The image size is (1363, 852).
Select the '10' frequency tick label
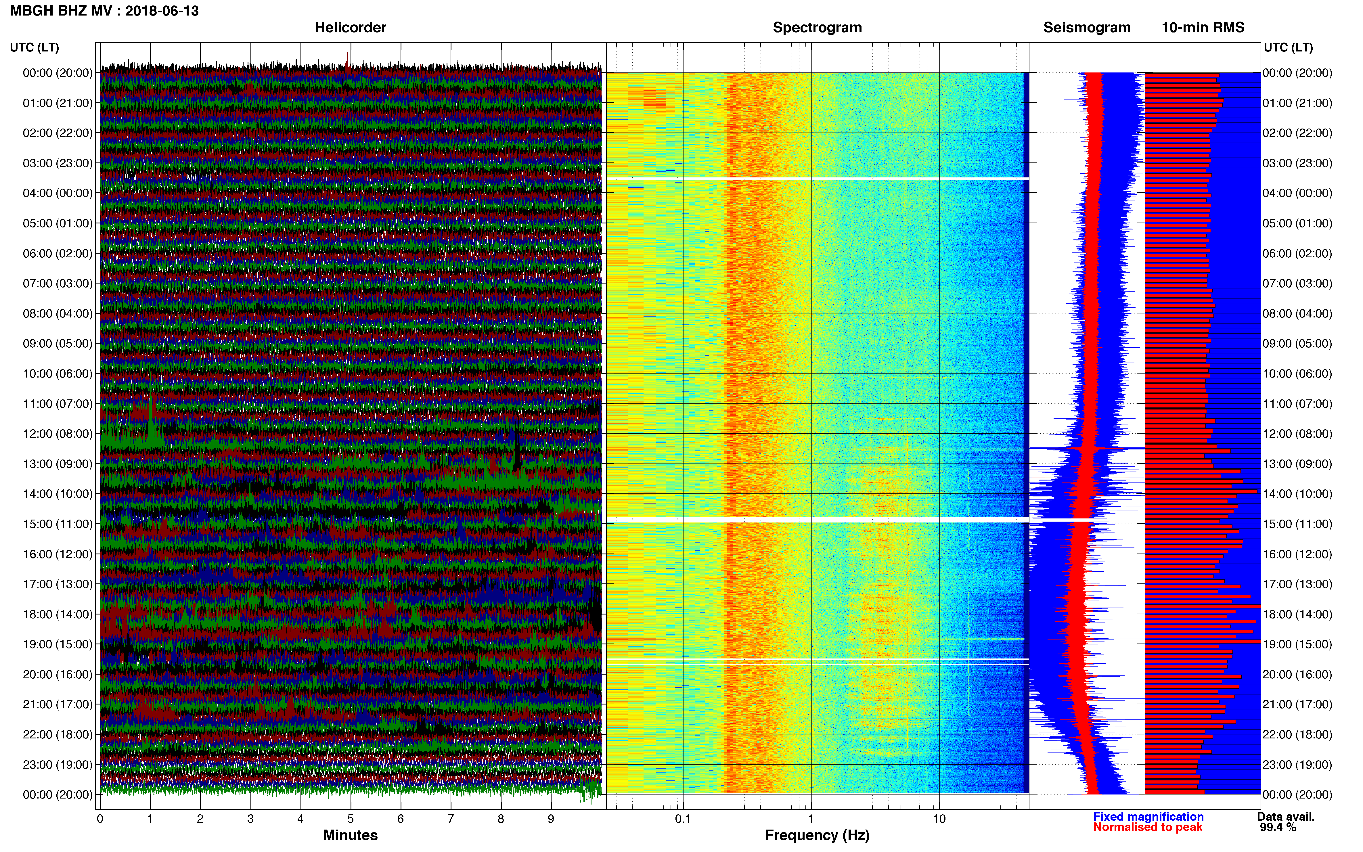tap(939, 819)
